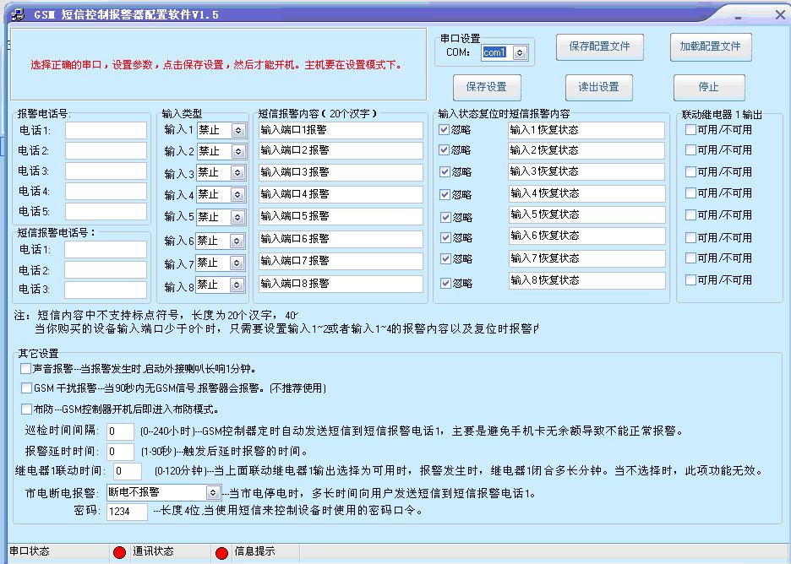
Task: Click the 密码 password field showing 1234
Action: click(127, 512)
